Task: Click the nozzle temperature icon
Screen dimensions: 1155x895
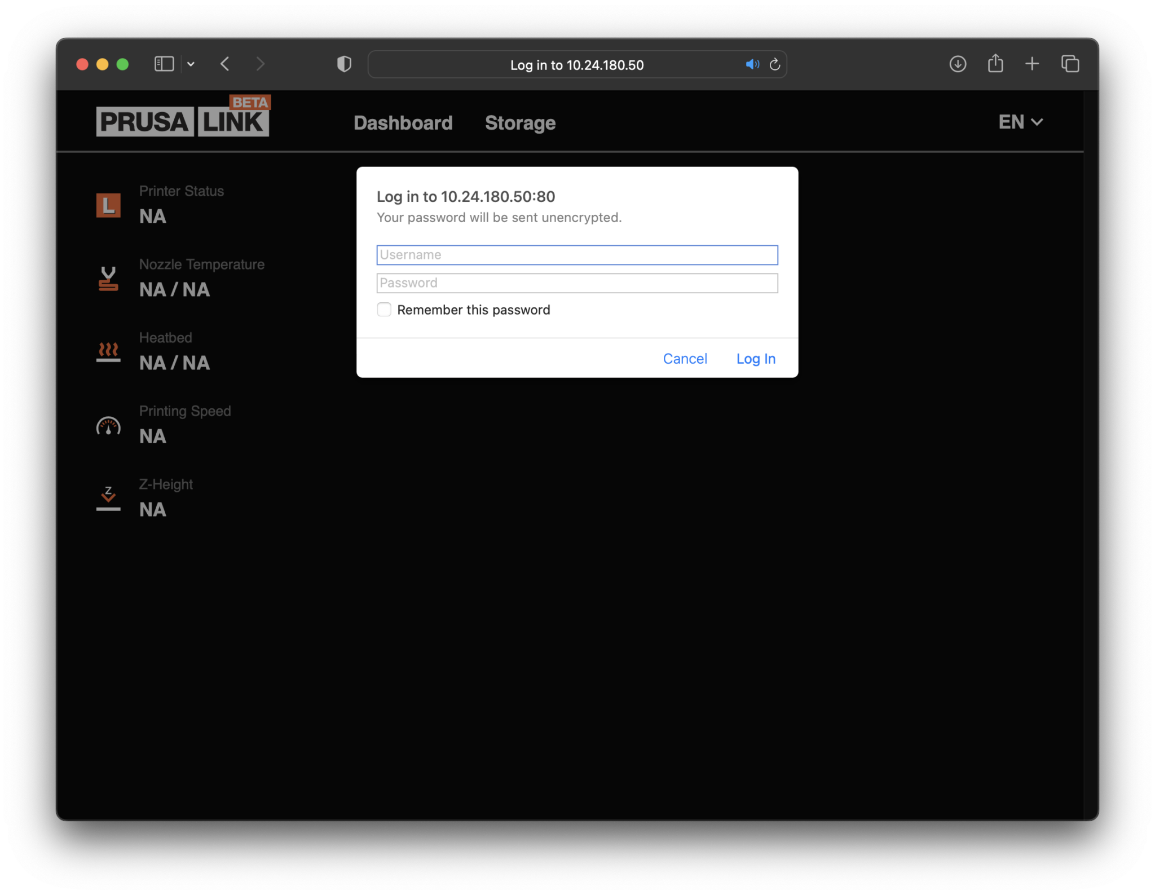Action: point(108,279)
